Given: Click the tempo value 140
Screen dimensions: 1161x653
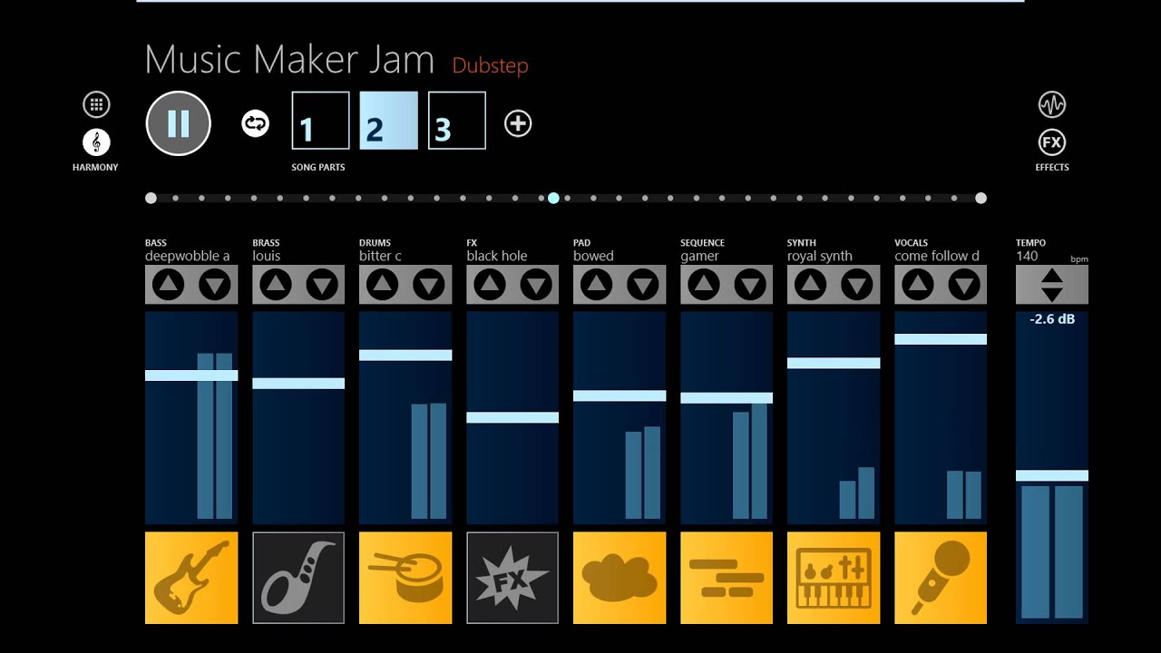Looking at the screenshot, I should [x=1027, y=256].
